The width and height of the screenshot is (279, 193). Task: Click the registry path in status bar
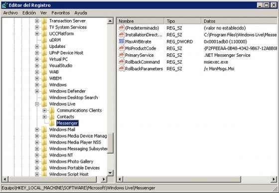click(x=79, y=188)
